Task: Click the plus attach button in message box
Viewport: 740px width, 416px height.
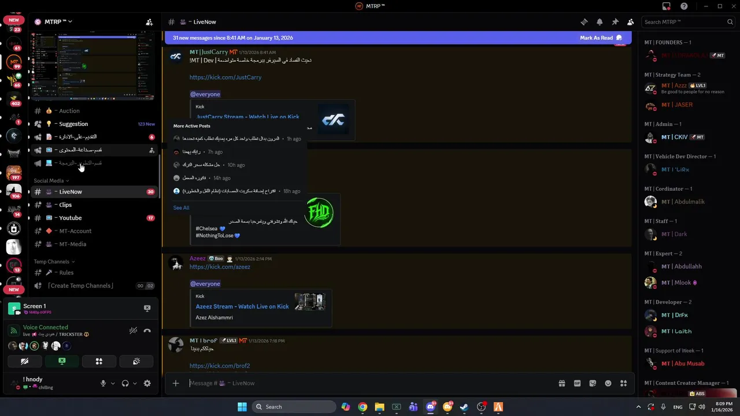Action: (x=176, y=383)
